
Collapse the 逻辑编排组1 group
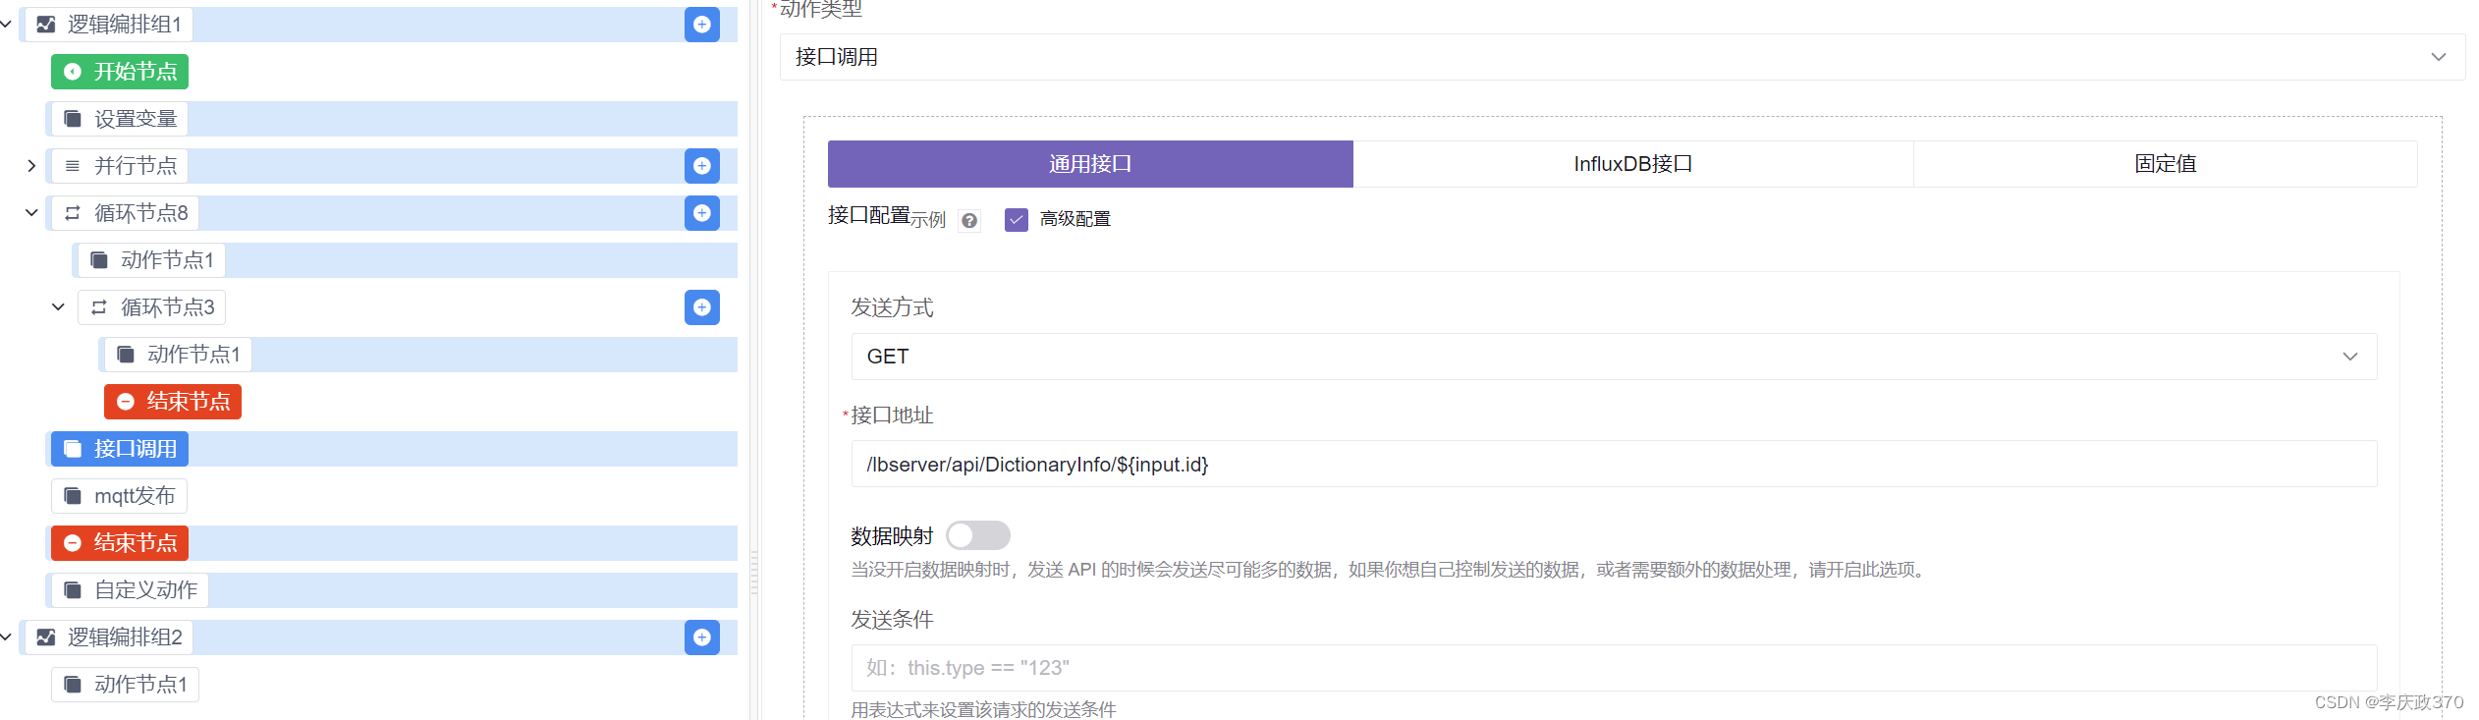point(6,24)
